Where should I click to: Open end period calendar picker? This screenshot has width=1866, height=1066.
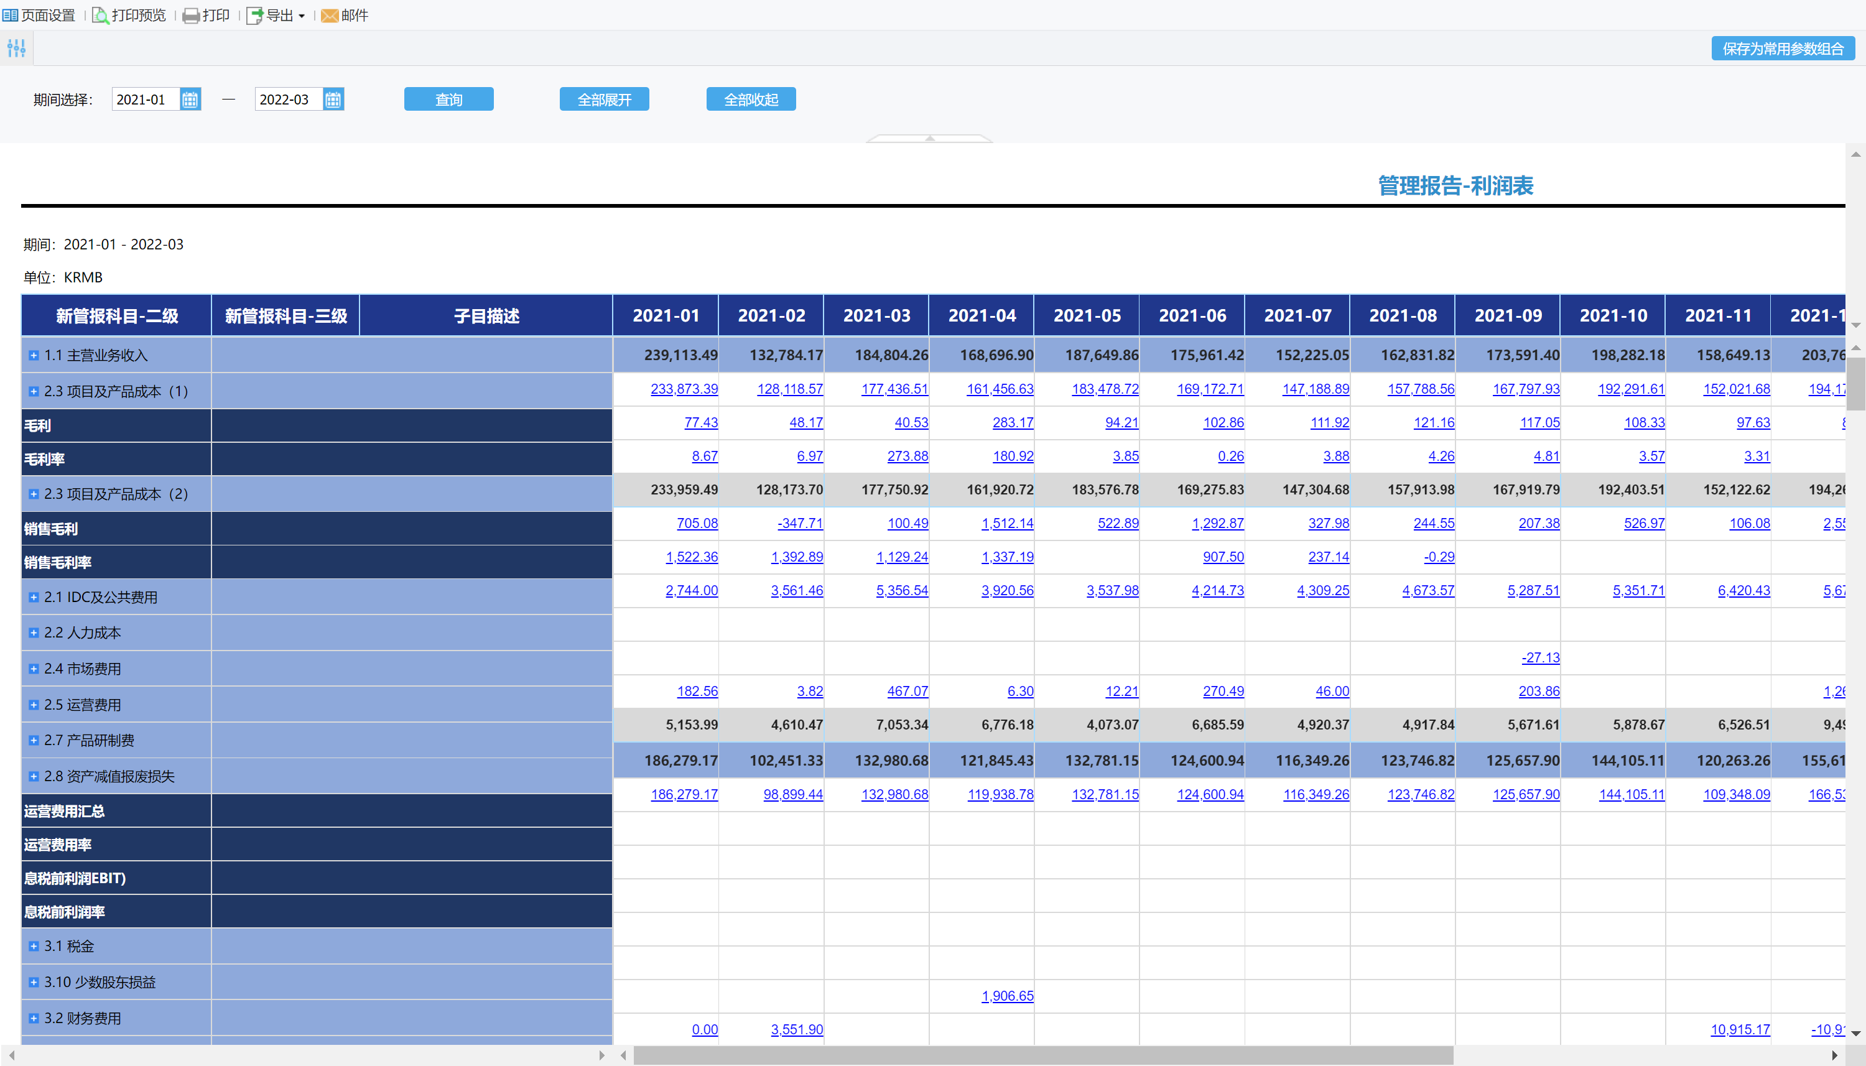(333, 100)
